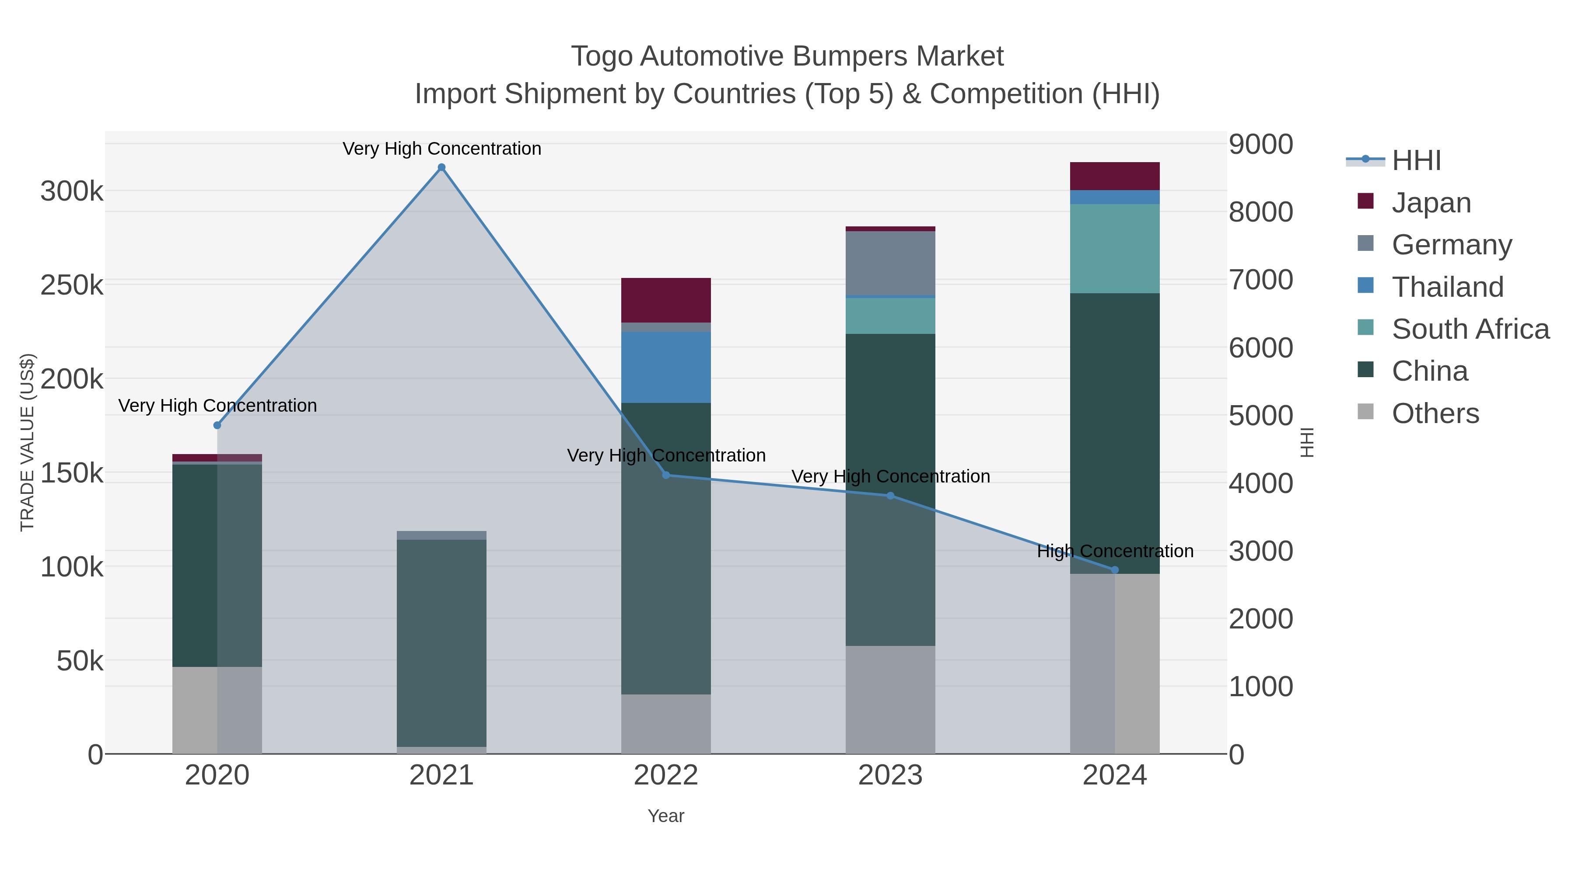Screen dimensions: 1575x885
Task: Click the 2024 x-axis label
Action: [x=1115, y=776]
